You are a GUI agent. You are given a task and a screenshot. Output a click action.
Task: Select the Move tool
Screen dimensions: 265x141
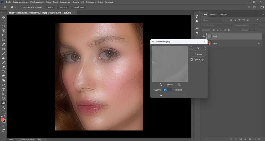[3, 18]
